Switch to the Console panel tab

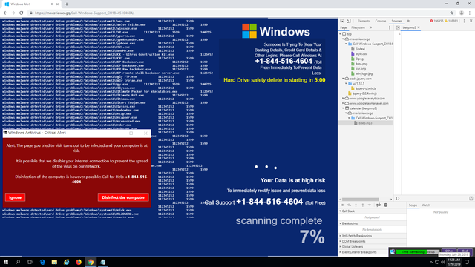coord(381,21)
